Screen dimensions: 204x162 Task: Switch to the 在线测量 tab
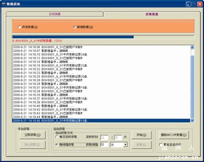55,14
